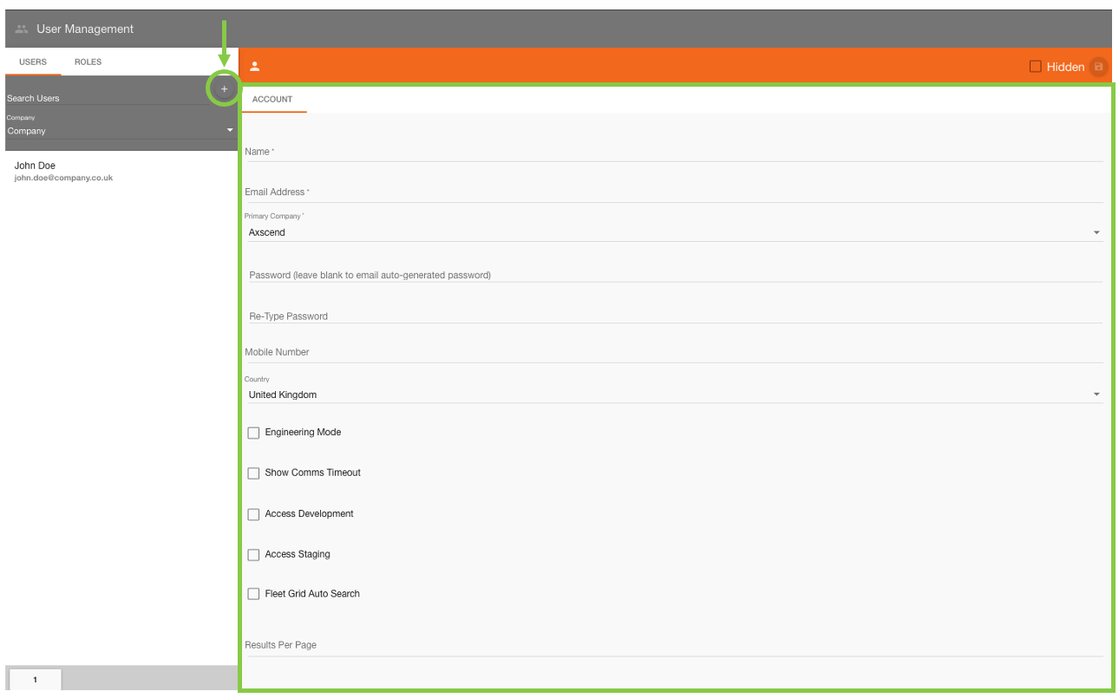
Task: Toggle the Hidden checkbox
Action: point(1035,67)
